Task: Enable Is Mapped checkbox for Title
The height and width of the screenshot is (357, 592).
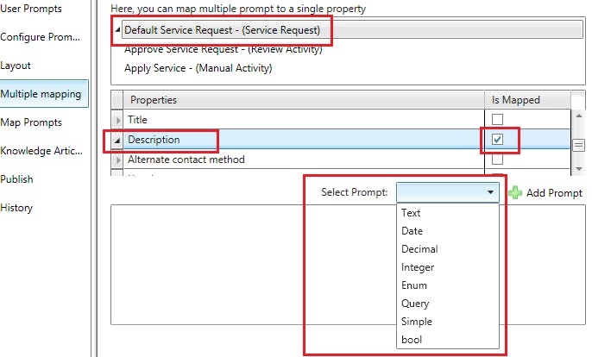Action: pyautogui.click(x=496, y=120)
